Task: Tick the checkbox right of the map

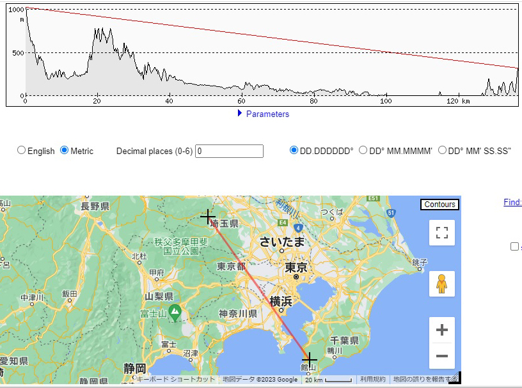Action: click(514, 246)
